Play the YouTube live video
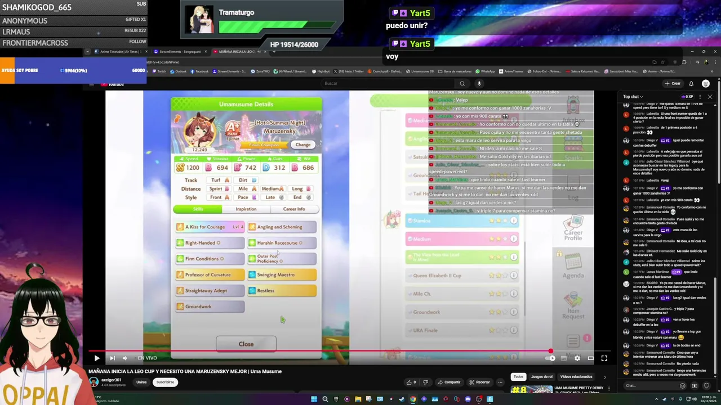Image resolution: width=721 pixels, height=405 pixels. (x=97, y=358)
